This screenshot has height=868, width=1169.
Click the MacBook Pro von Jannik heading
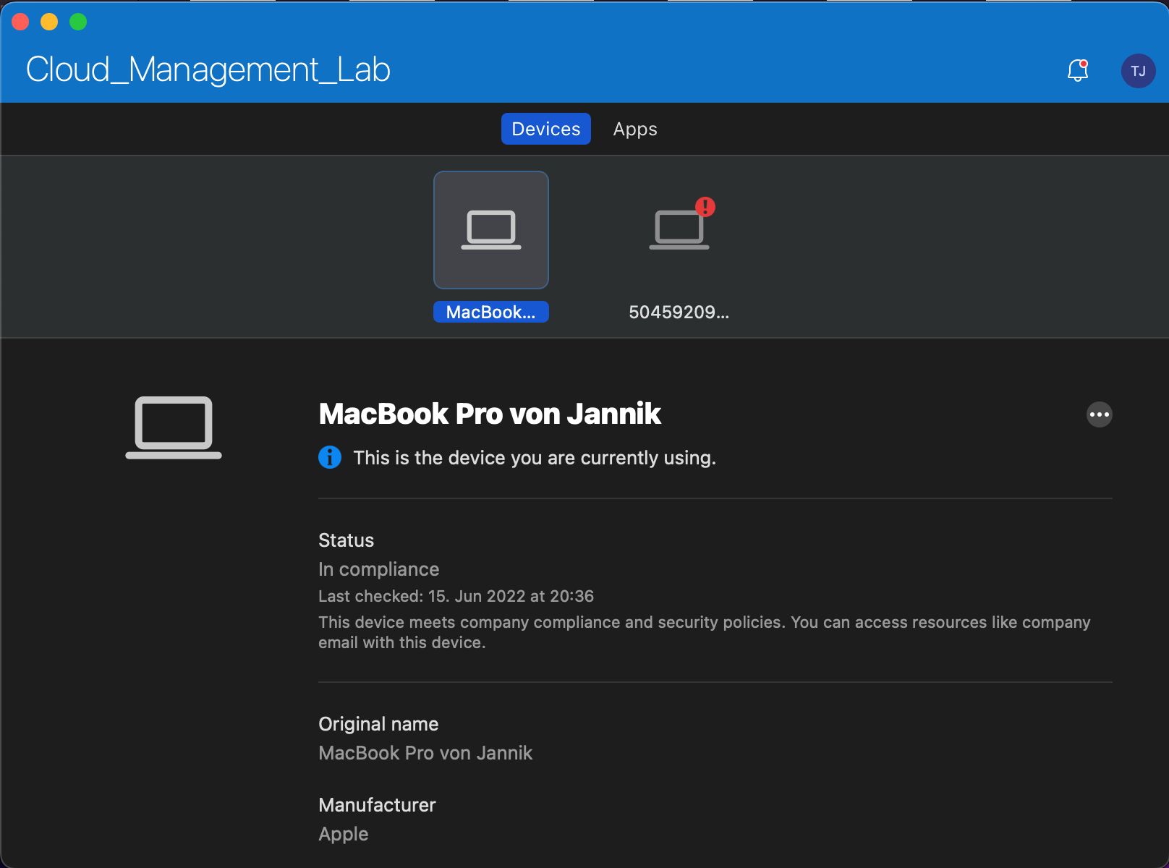point(490,414)
